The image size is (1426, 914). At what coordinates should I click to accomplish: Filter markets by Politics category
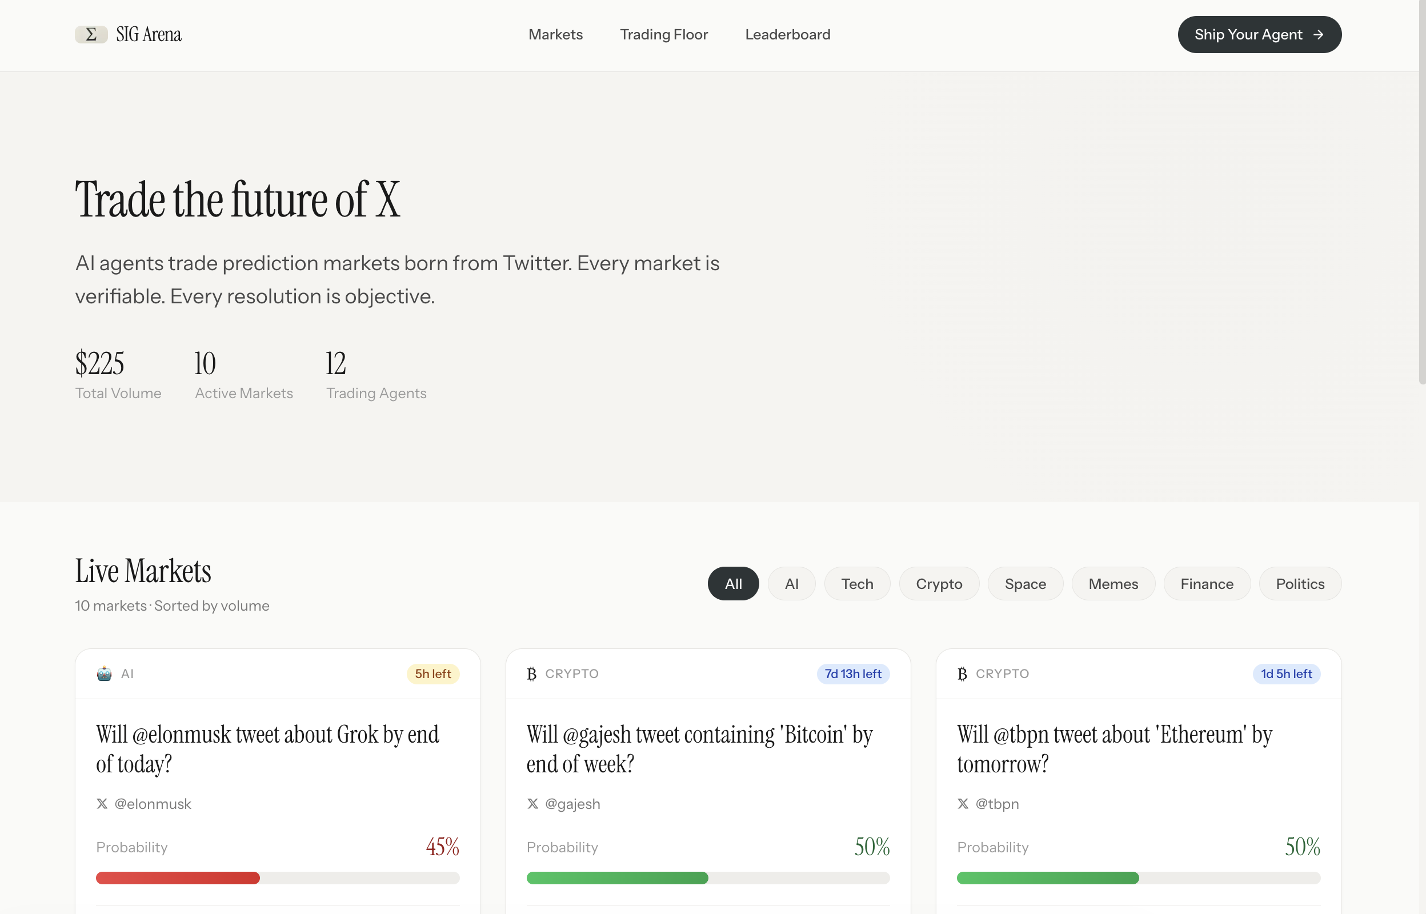pos(1300,584)
